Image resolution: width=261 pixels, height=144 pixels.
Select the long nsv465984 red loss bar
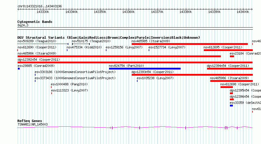tap(119, 56)
